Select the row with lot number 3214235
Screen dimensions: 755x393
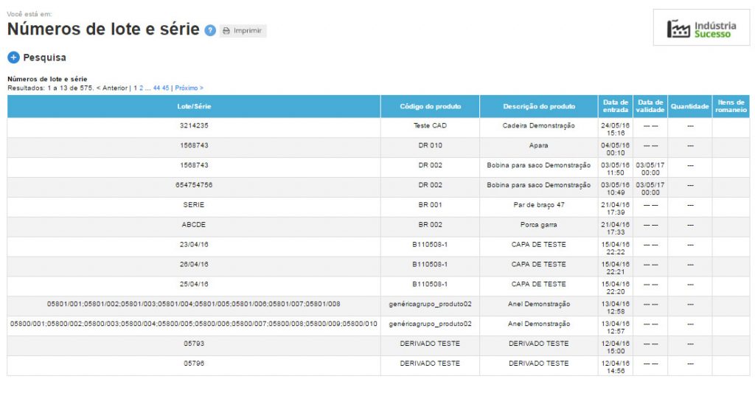(x=194, y=126)
